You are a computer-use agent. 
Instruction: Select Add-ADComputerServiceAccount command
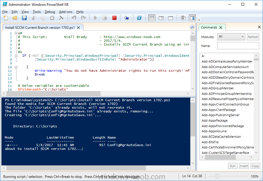coord(225,67)
